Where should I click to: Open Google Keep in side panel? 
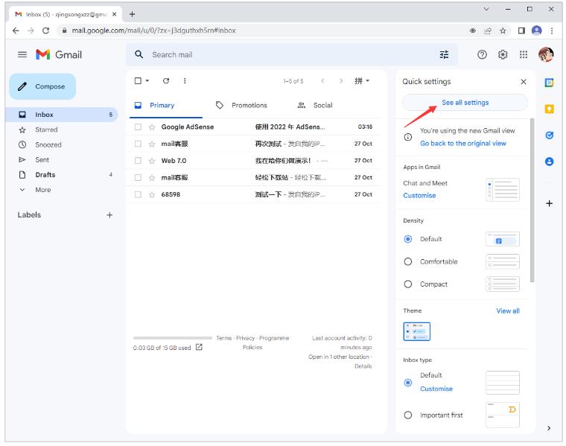(x=550, y=109)
